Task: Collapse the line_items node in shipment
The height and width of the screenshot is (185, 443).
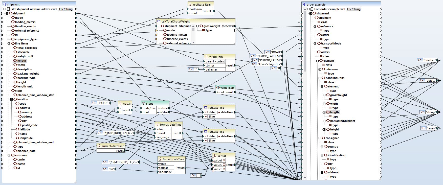Action: coord(9,43)
